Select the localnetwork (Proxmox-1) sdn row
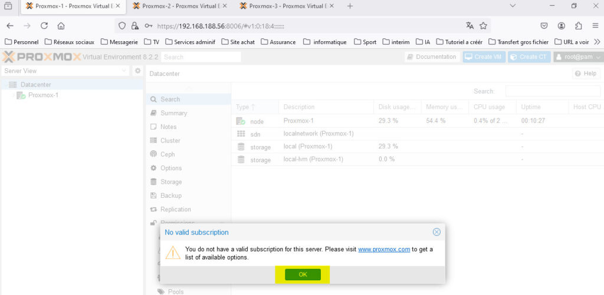 pyautogui.click(x=418, y=134)
